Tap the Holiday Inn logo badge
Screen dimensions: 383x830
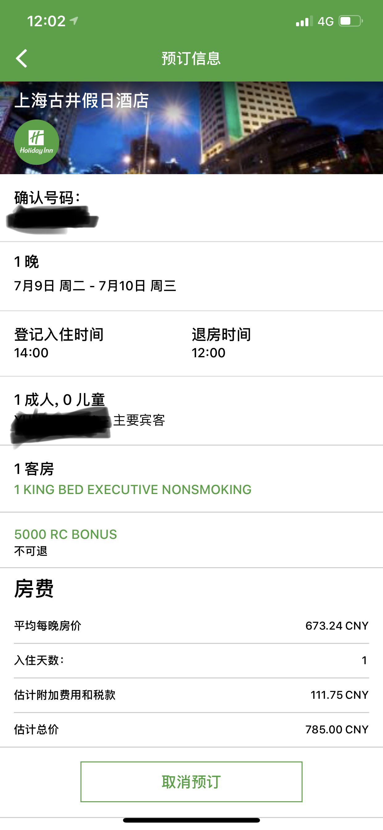click(36, 142)
